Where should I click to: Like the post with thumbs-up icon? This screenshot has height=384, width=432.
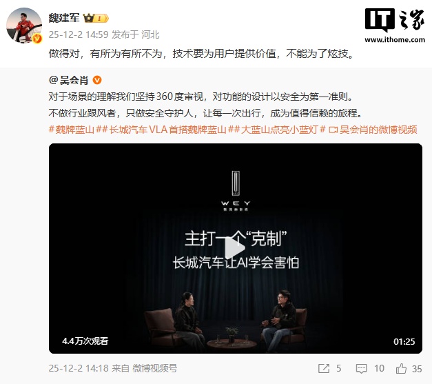pyautogui.click(x=401, y=368)
